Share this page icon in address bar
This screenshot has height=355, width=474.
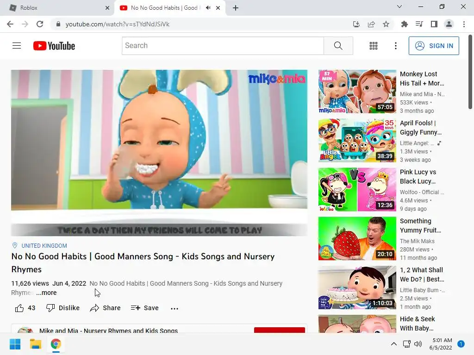[x=371, y=24]
